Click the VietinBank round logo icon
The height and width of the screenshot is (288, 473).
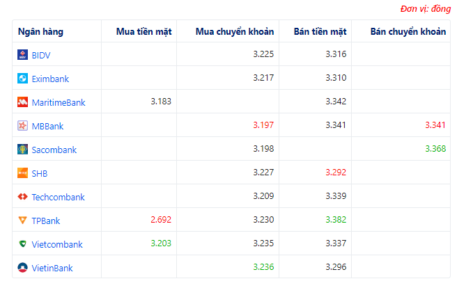pyautogui.click(x=22, y=268)
